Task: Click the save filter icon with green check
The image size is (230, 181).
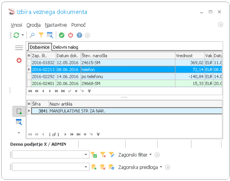Action: coord(94,155)
